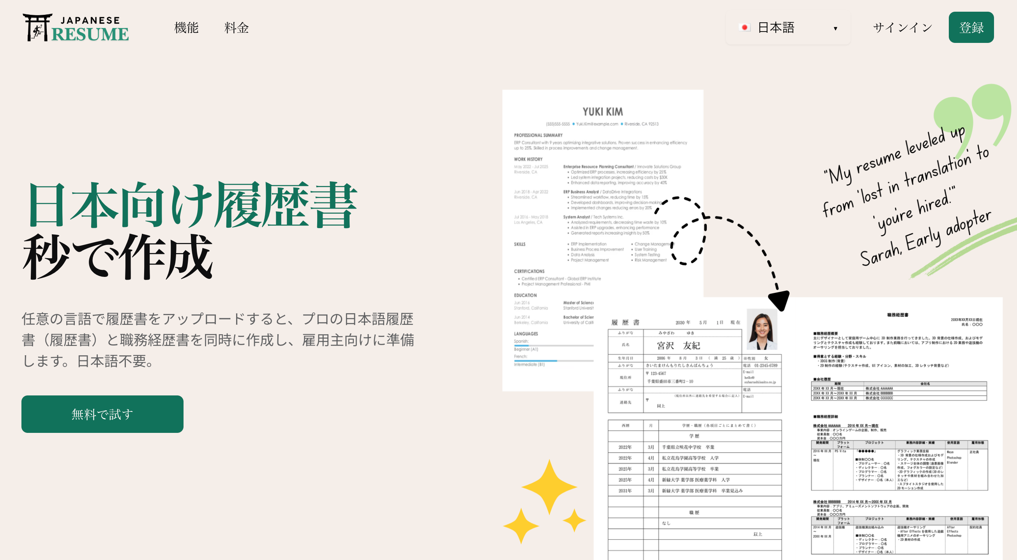Expand the 日本語 language dropdown
This screenshot has width=1017, height=560.
[x=788, y=28]
